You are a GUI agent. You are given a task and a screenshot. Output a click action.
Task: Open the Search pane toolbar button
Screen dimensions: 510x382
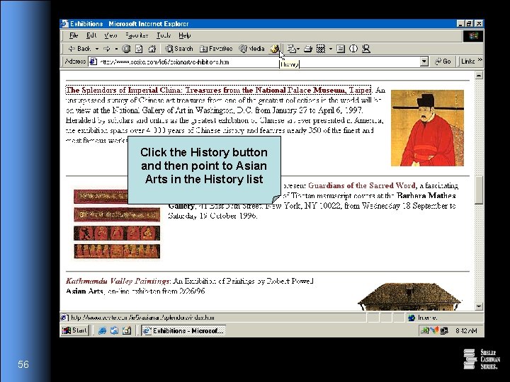click(179, 49)
